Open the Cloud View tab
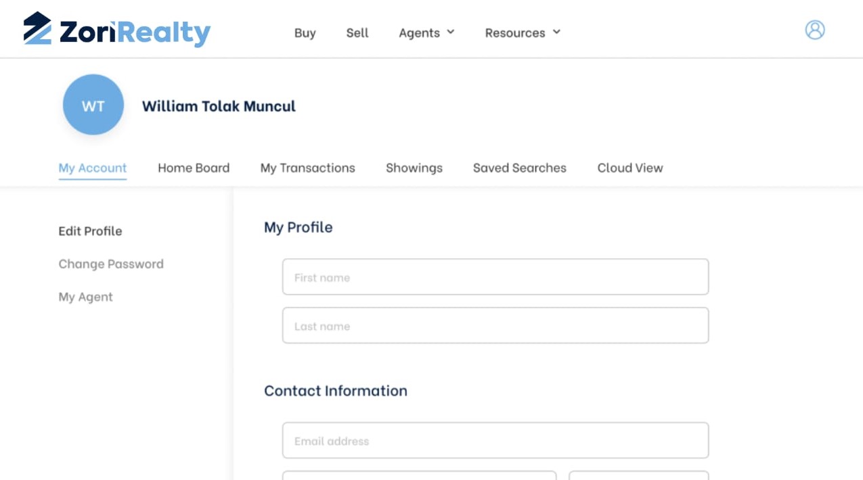This screenshot has height=480, width=863. coord(629,168)
